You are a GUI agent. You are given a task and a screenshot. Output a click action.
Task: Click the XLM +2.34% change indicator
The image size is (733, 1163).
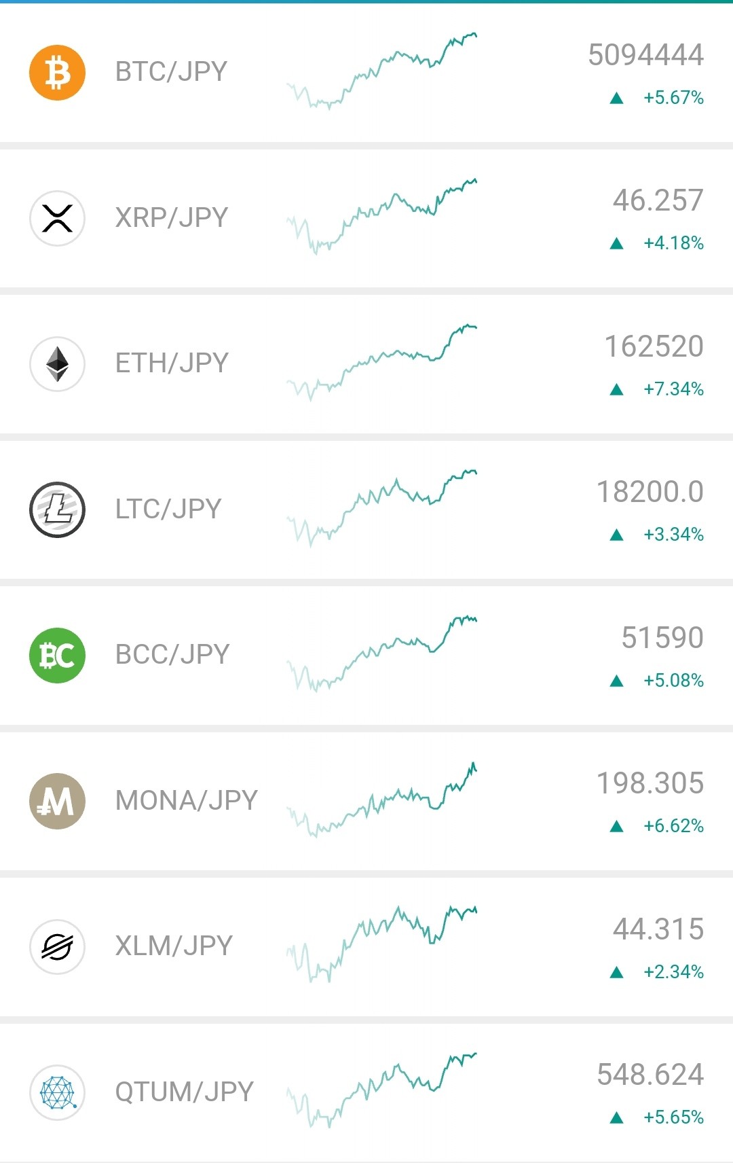pyautogui.click(x=657, y=972)
